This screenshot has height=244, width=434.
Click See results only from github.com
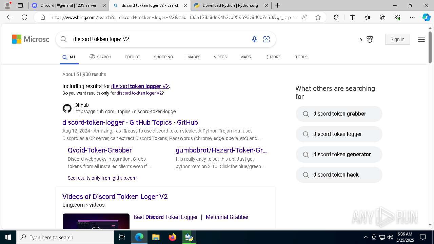click(102, 178)
